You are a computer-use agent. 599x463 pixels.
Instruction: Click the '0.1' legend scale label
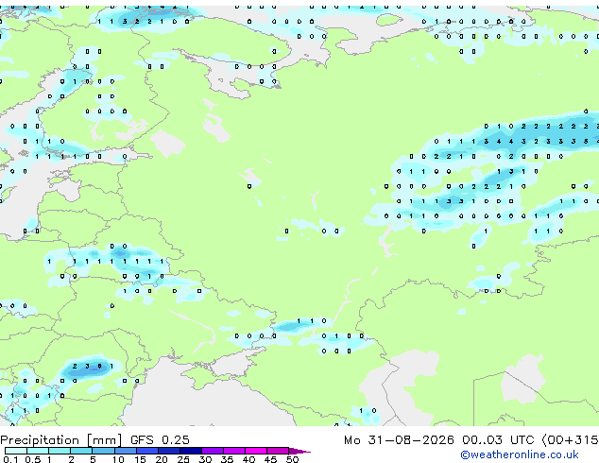pyautogui.click(x=10, y=459)
